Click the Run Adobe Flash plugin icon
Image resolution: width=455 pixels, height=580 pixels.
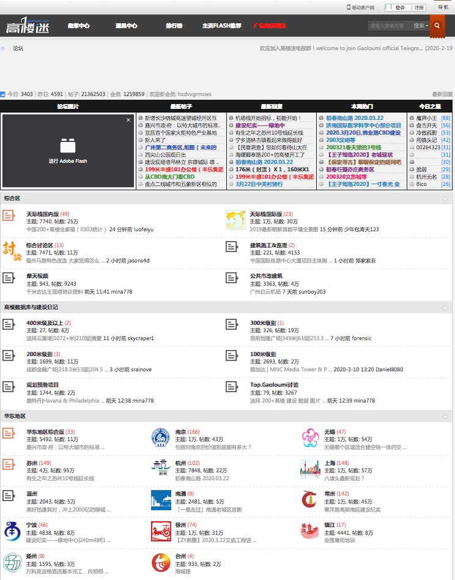(x=68, y=146)
